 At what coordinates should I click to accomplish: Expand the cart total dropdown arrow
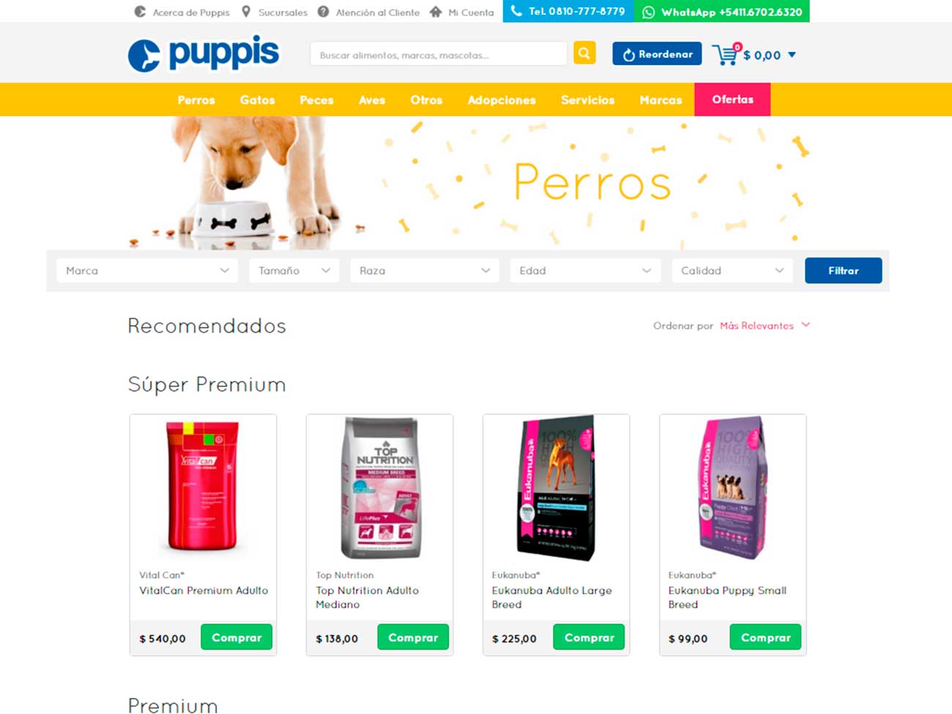tap(792, 55)
